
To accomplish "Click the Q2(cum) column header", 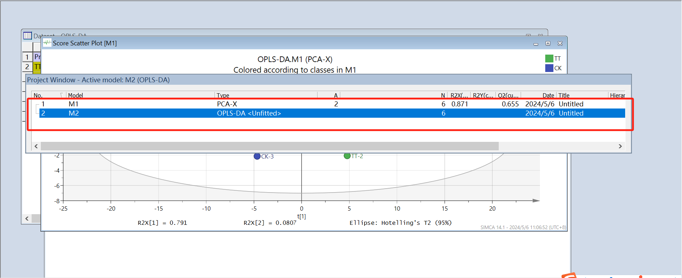I will (508, 95).
